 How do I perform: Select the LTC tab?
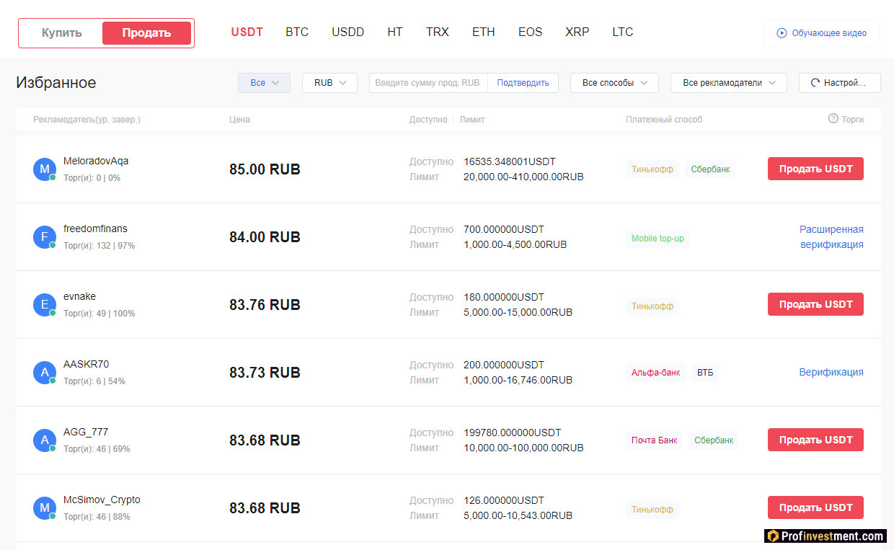click(623, 32)
